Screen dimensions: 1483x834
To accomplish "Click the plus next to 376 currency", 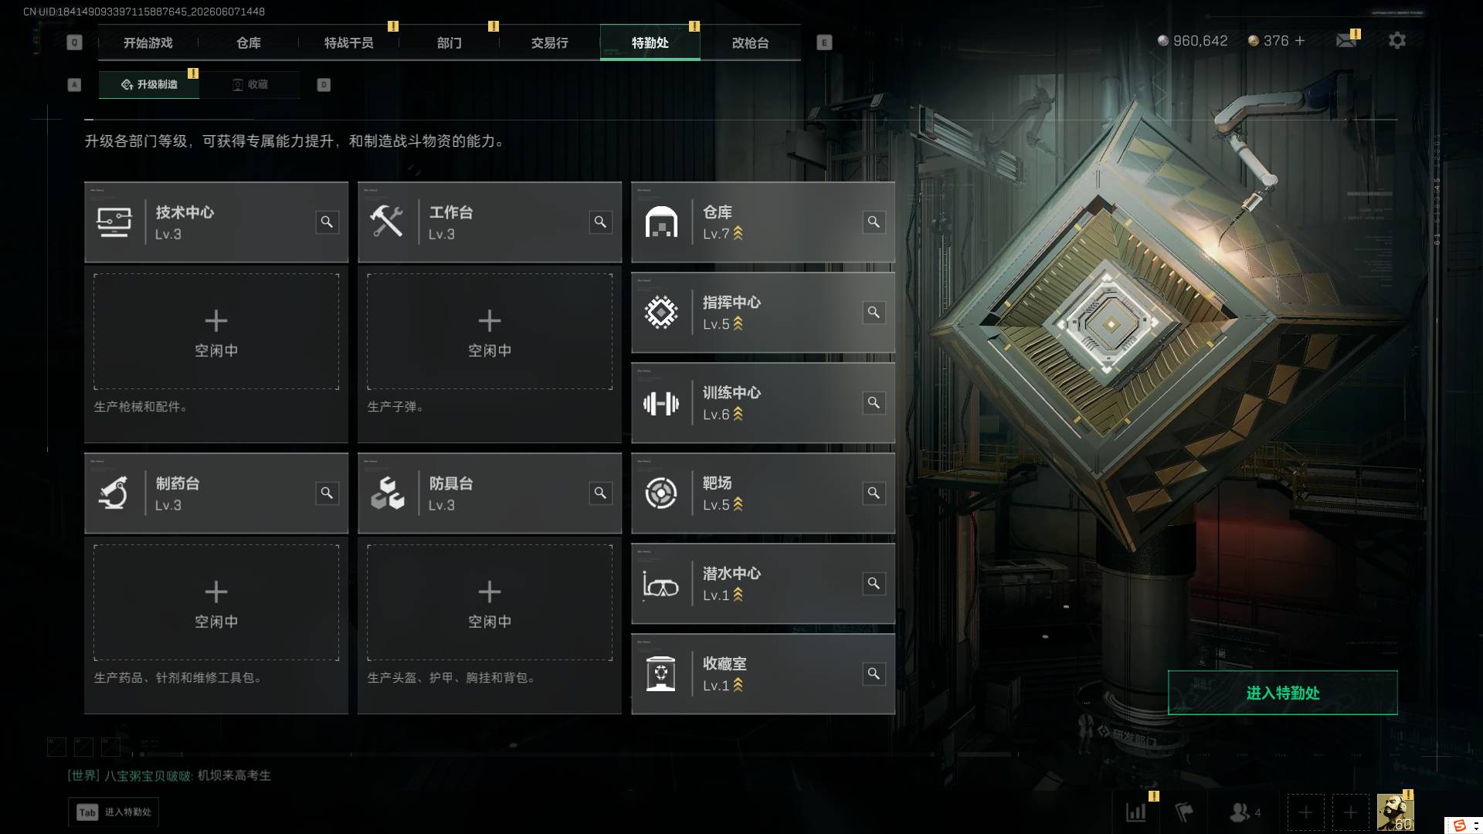I will coord(1300,40).
